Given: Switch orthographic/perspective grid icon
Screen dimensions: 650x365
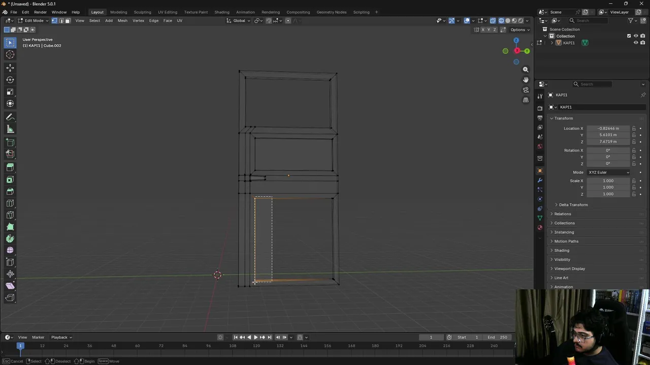Looking at the screenshot, I should [526, 100].
